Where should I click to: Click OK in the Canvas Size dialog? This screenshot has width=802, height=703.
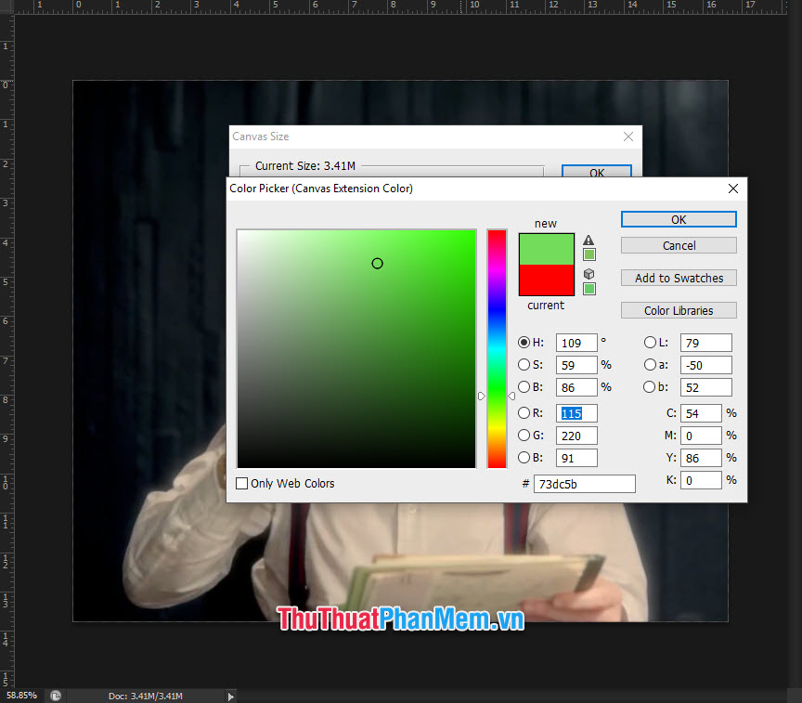point(597,173)
